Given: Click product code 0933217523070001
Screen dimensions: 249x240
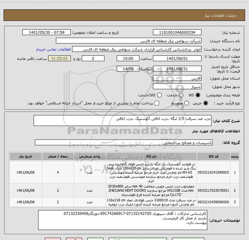Looking at the screenshot, I should (213, 190).
